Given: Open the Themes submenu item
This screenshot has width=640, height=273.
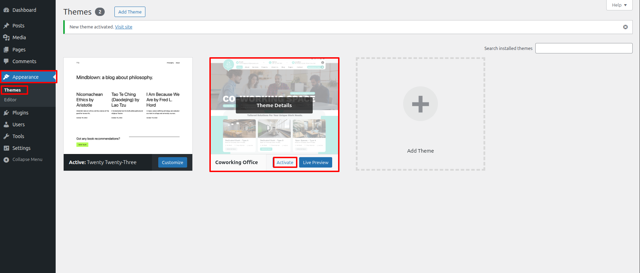Looking at the screenshot, I should click(13, 90).
